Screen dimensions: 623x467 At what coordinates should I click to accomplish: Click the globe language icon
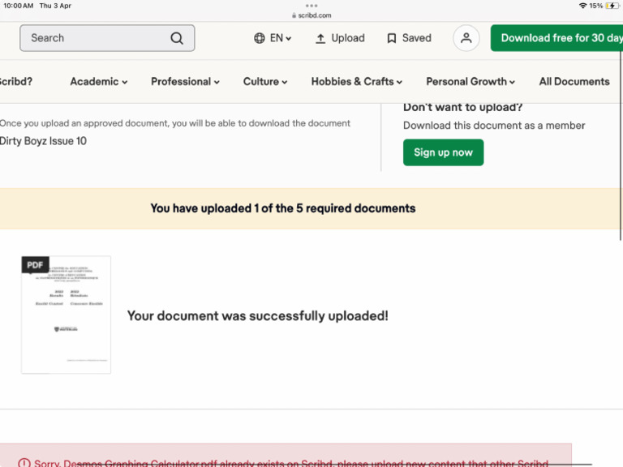(x=260, y=38)
